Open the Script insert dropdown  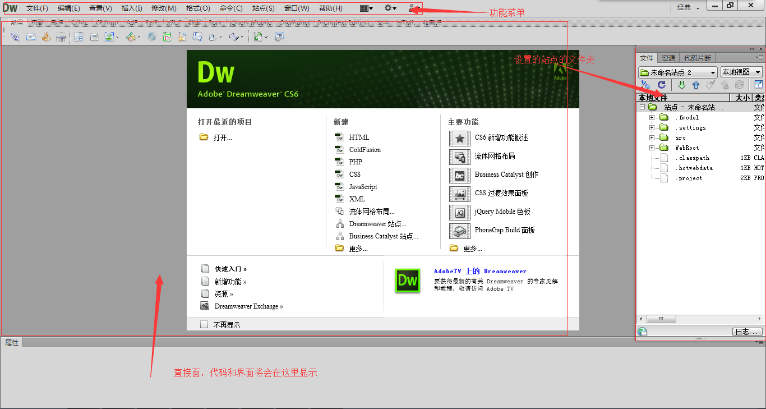point(236,37)
